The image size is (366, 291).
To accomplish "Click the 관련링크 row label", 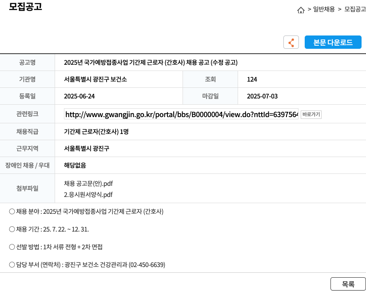I will pos(27,114).
